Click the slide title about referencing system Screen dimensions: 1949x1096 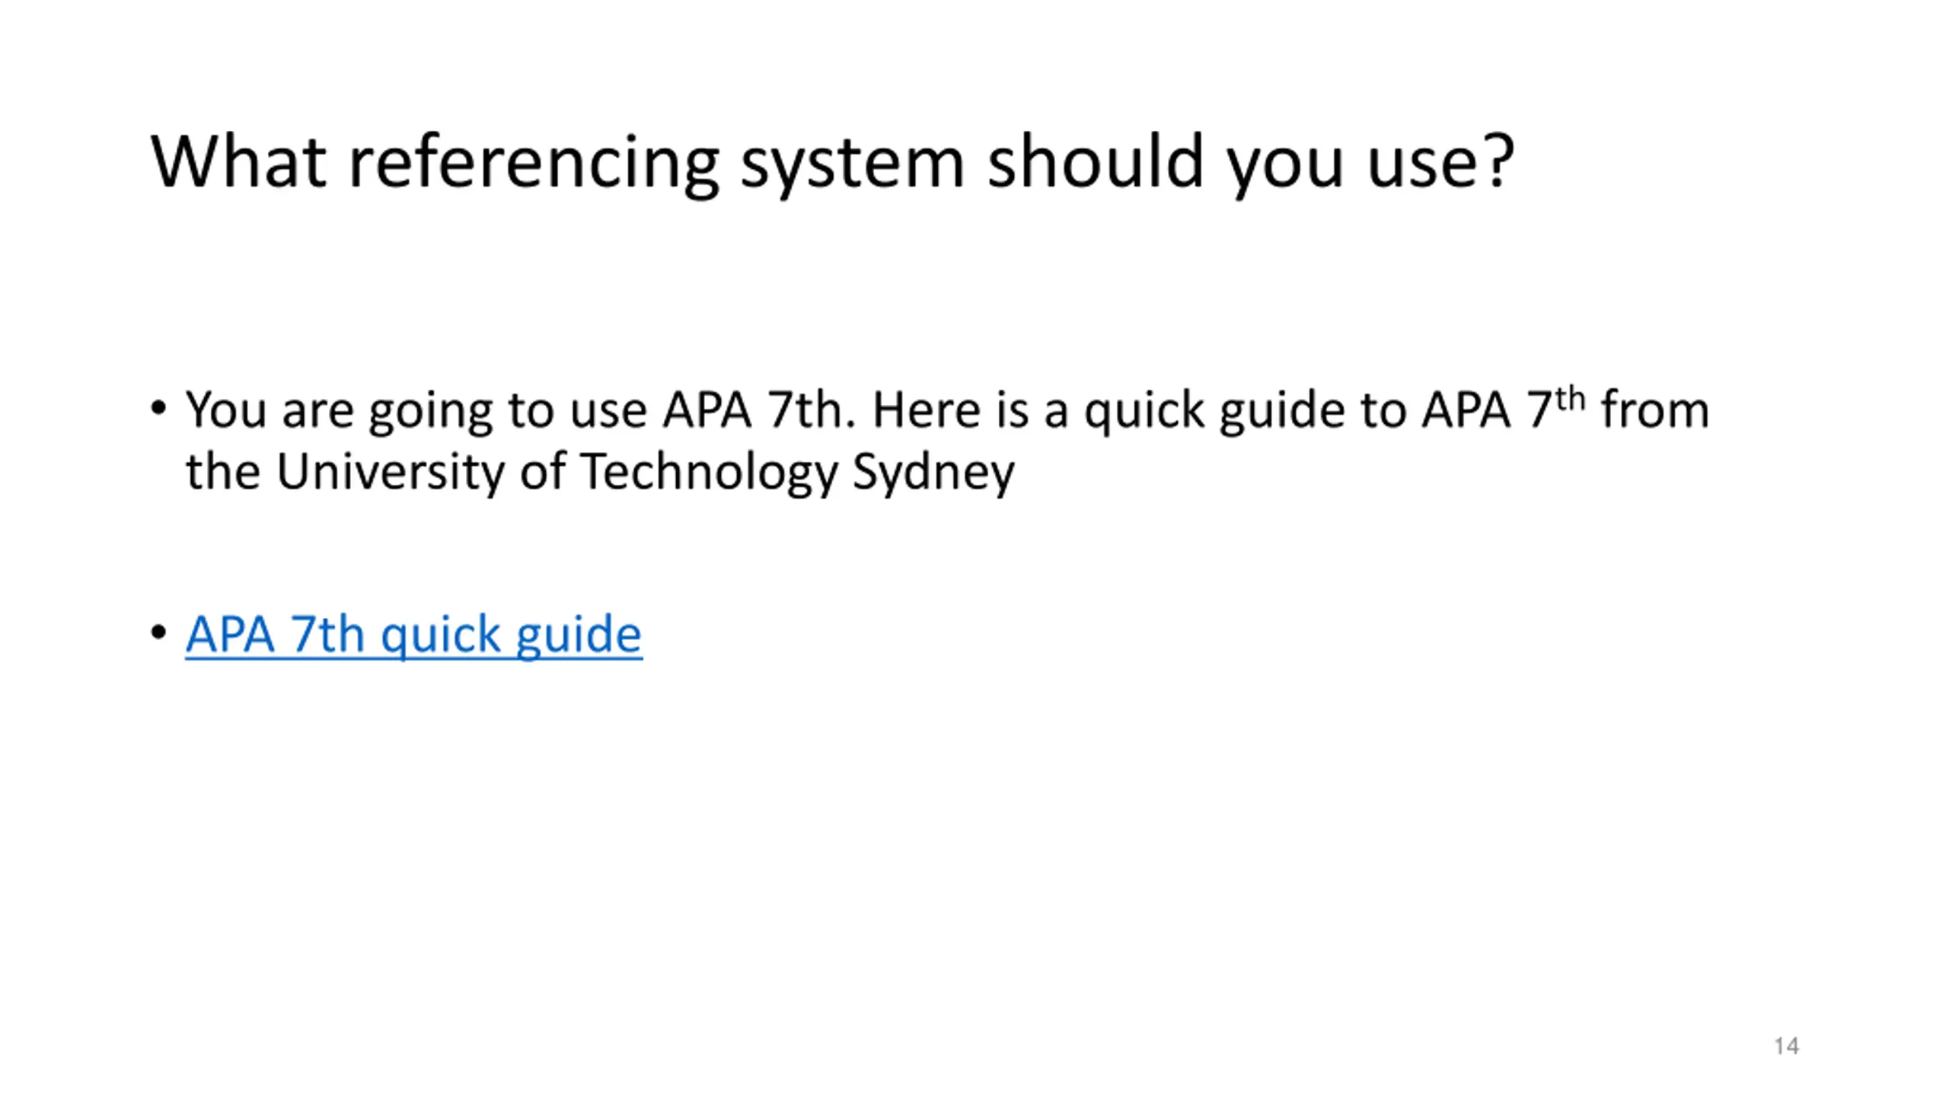tap(832, 161)
